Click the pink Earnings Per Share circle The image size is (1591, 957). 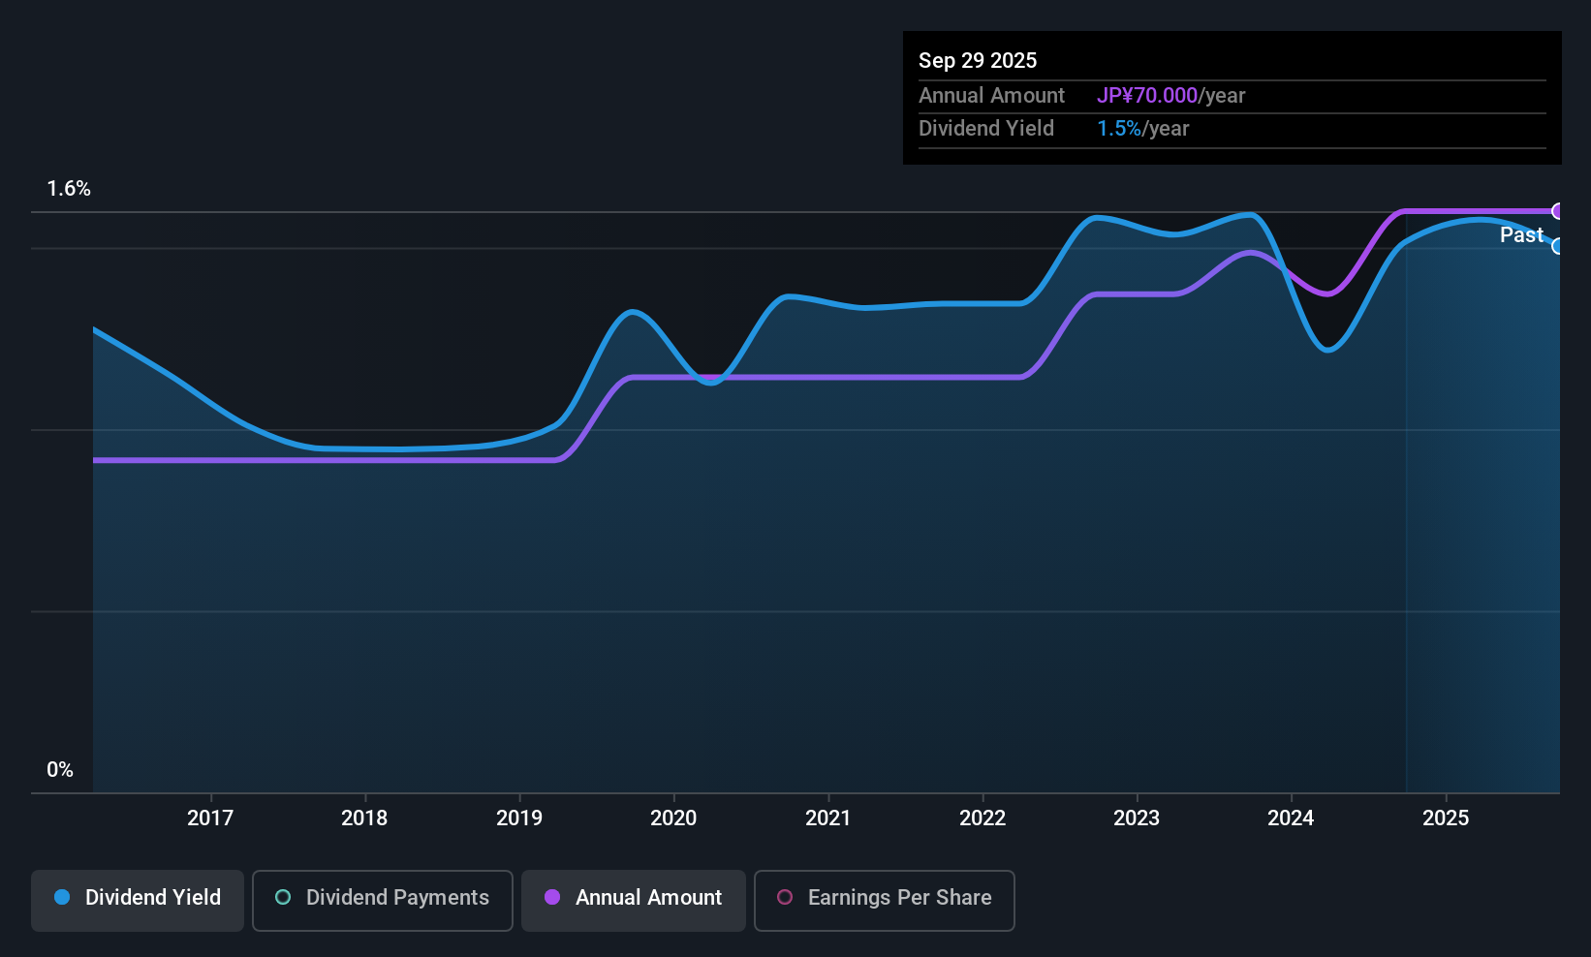(x=785, y=898)
